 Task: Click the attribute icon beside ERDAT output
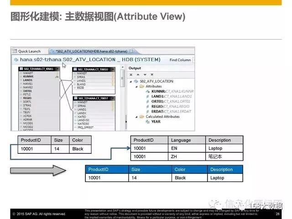point(147,111)
